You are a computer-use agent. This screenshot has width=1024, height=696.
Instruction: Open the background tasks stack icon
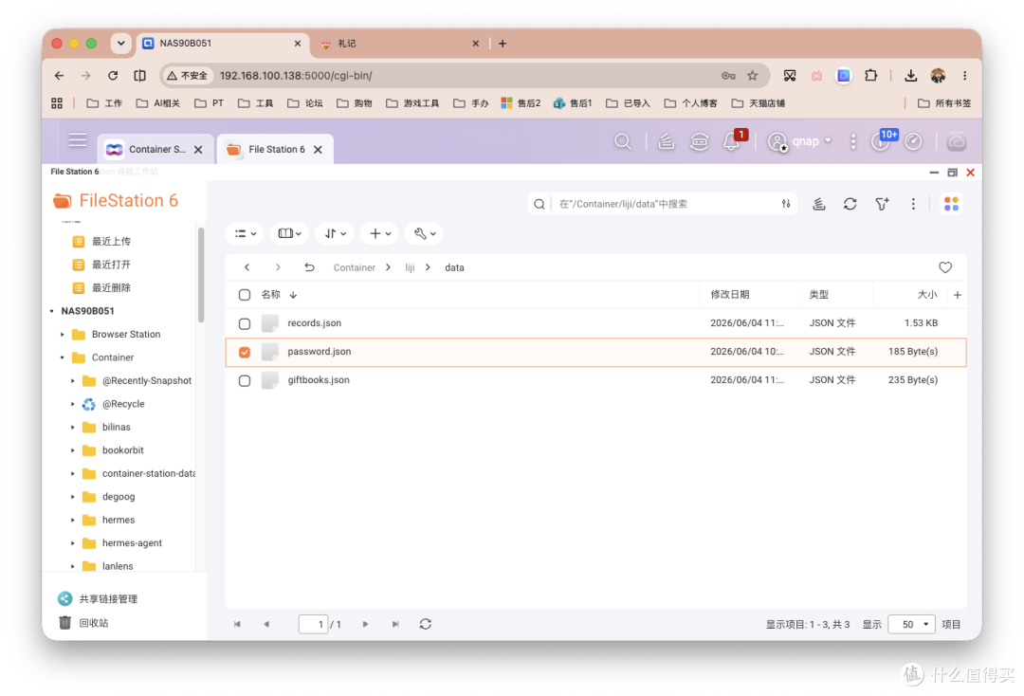pos(666,141)
